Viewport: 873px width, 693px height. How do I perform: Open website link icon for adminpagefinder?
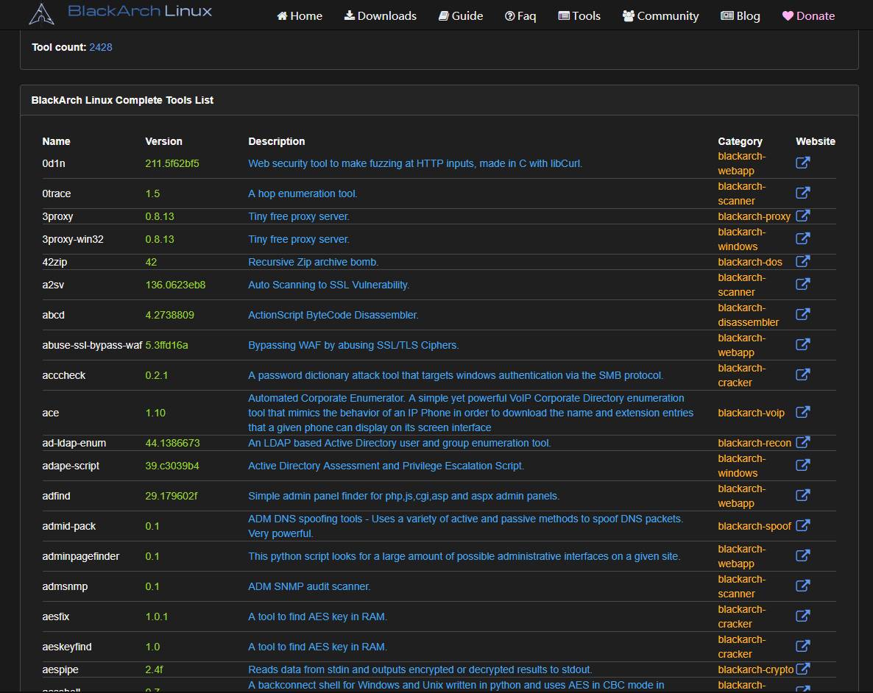click(802, 555)
